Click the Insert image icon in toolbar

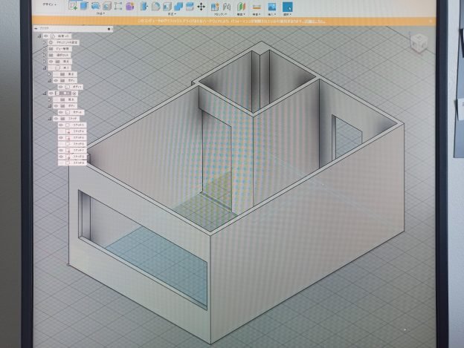coord(272,6)
